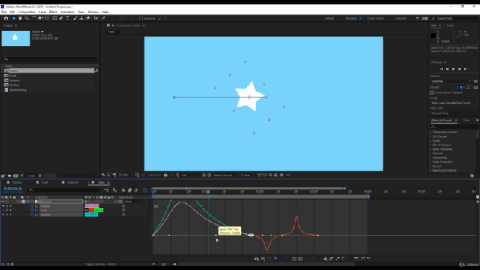Screen dimensions: 480x270
Task: Click Toggle Switches / Modes button
Action: (x=100, y=264)
